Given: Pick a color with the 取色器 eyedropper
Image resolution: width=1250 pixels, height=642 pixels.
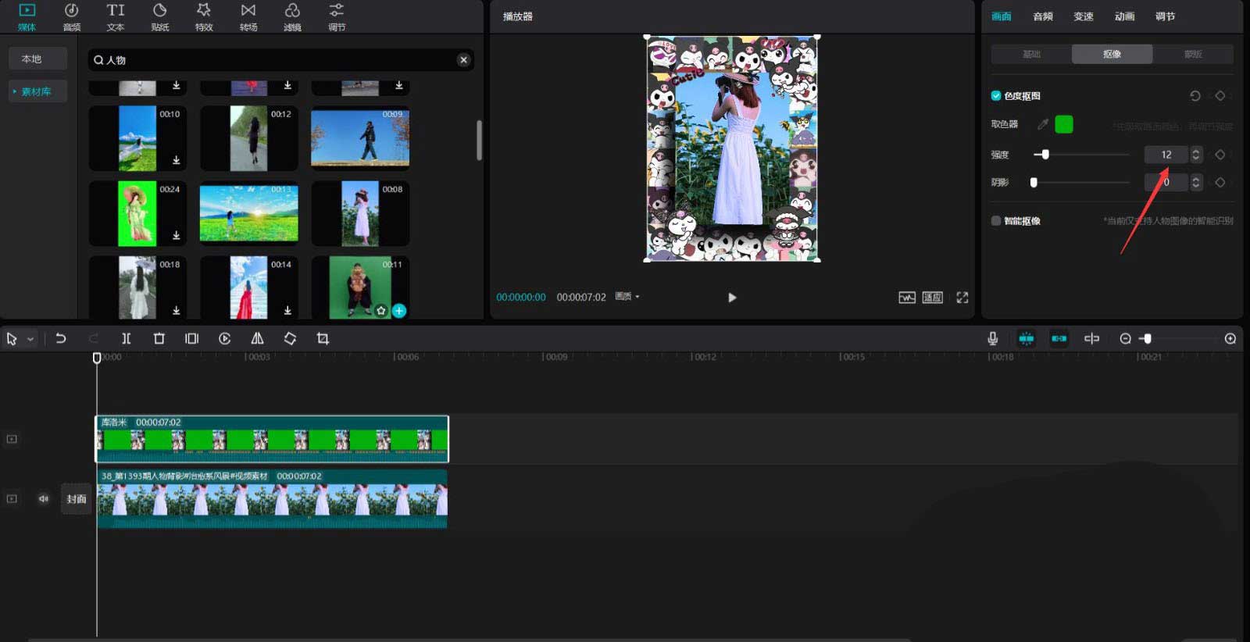Looking at the screenshot, I should coord(1042,124).
